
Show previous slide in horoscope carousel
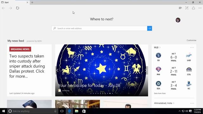tap(57, 70)
